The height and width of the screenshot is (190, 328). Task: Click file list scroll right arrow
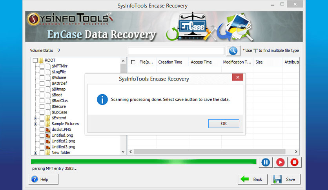tap(296, 152)
